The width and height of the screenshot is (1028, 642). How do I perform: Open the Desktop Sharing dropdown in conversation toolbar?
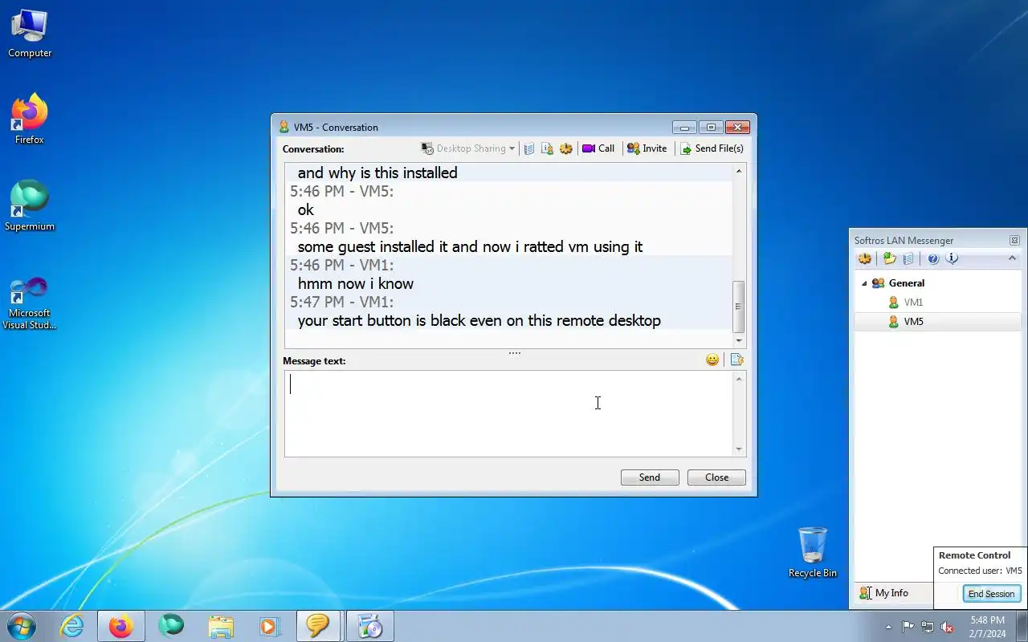pos(467,148)
